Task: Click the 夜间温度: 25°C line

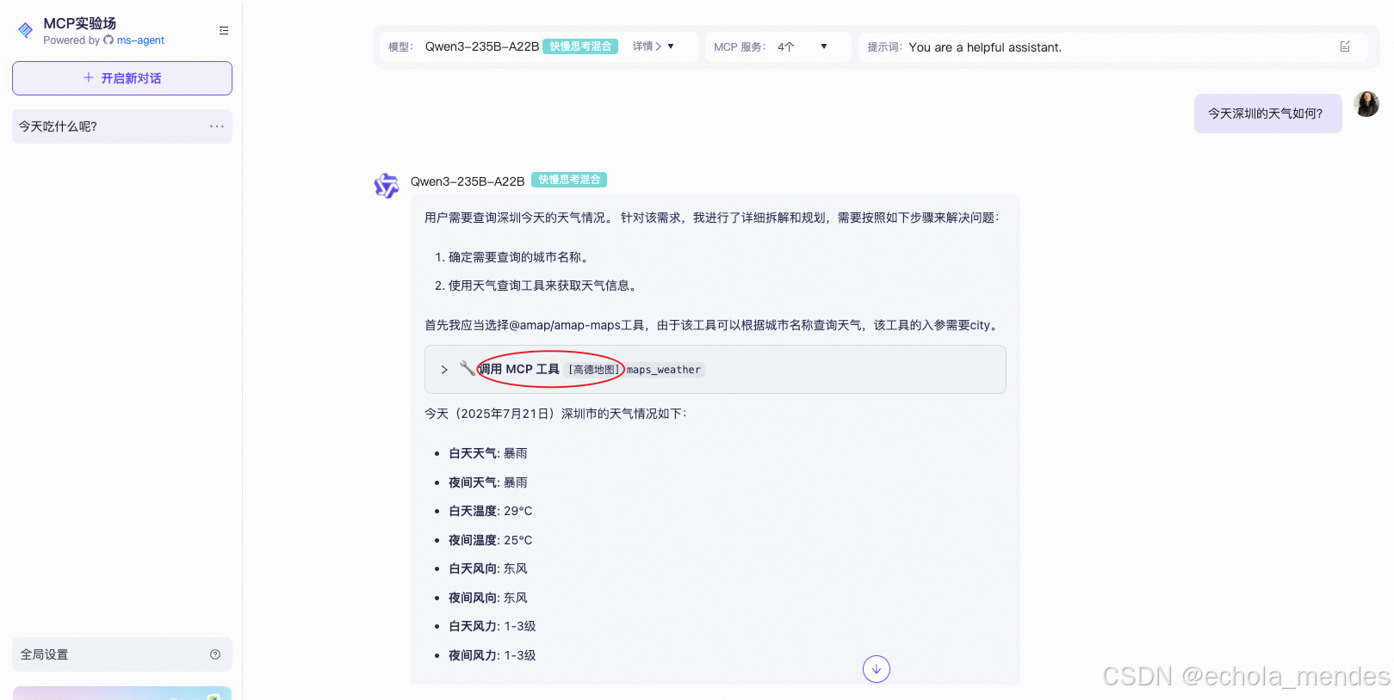Action: 490,540
